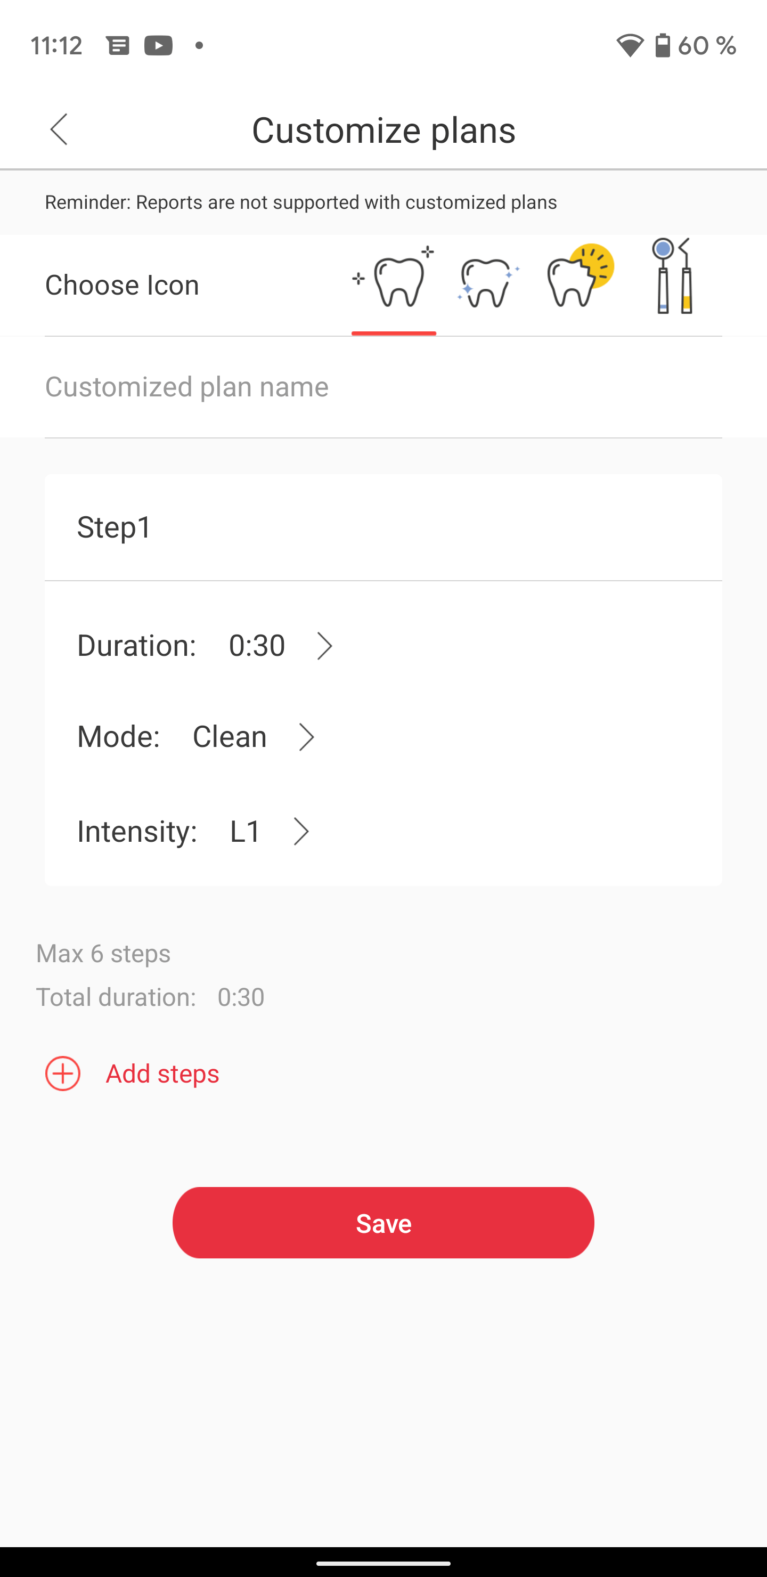Screen dimensions: 767x1577
Task: Tap the L1 intensity value
Action: [x=246, y=831]
